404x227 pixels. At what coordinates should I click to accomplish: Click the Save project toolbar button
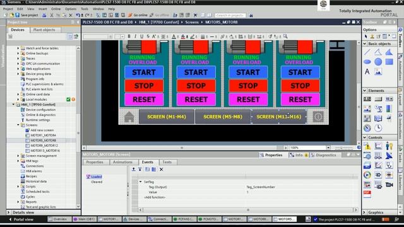pyautogui.click(x=27, y=15)
